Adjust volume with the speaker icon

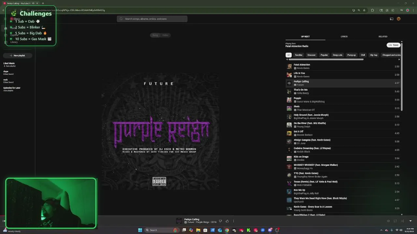tap(388, 221)
